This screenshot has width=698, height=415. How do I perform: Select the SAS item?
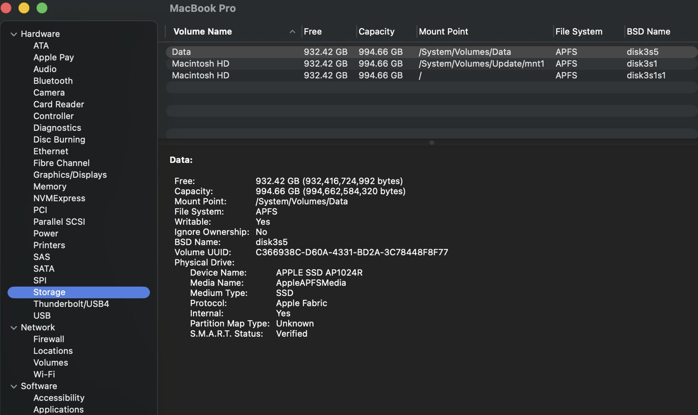pos(42,257)
